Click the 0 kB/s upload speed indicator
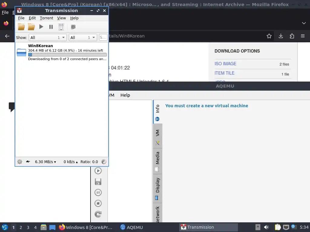The width and height of the screenshot is (310, 232). pyautogui.click(x=71, y=162)
